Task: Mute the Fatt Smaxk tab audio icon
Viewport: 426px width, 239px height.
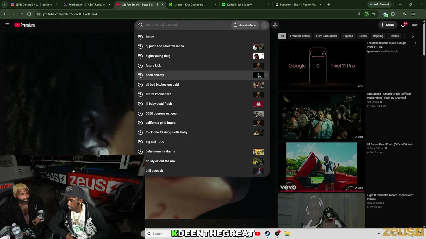Action: click(x=157, y=5)
